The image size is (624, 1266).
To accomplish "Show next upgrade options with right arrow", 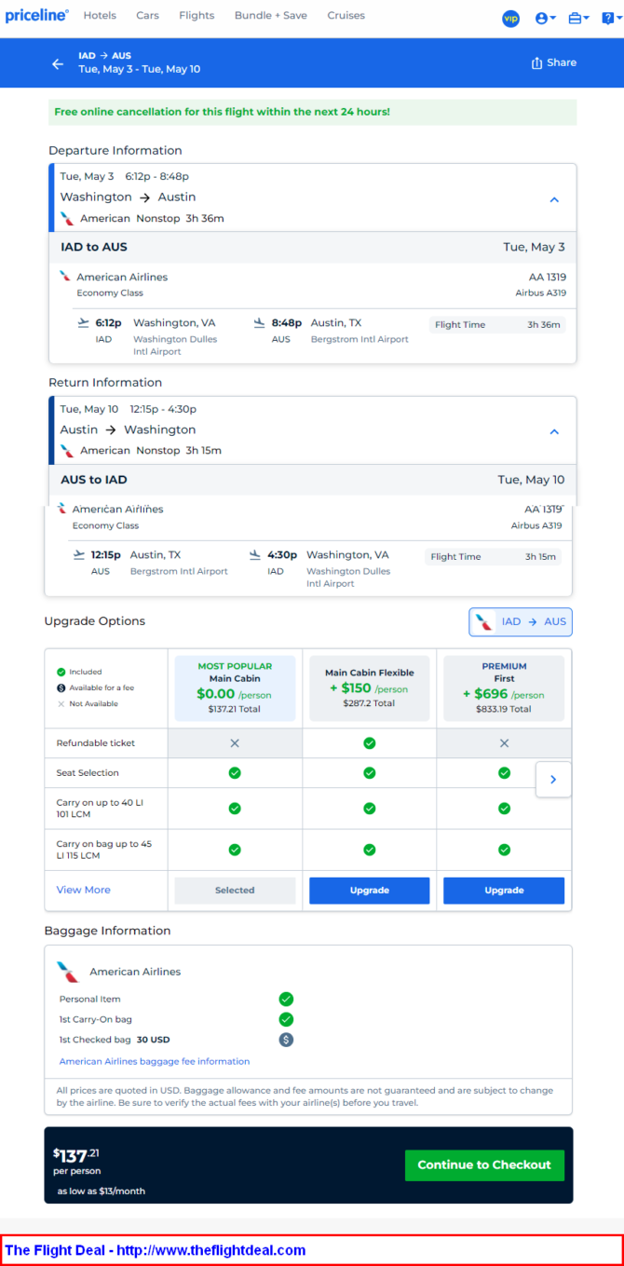I will point(553,780).
